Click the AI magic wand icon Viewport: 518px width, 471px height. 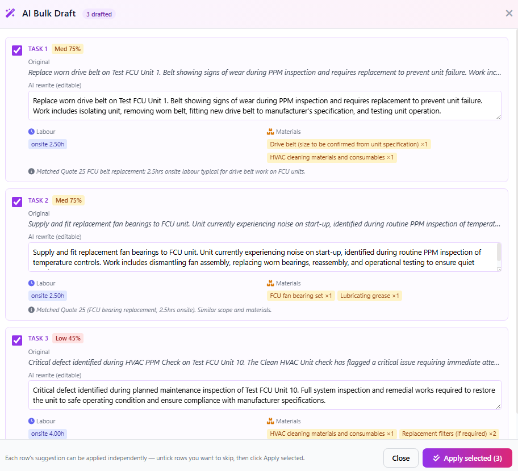coord(10,13)
